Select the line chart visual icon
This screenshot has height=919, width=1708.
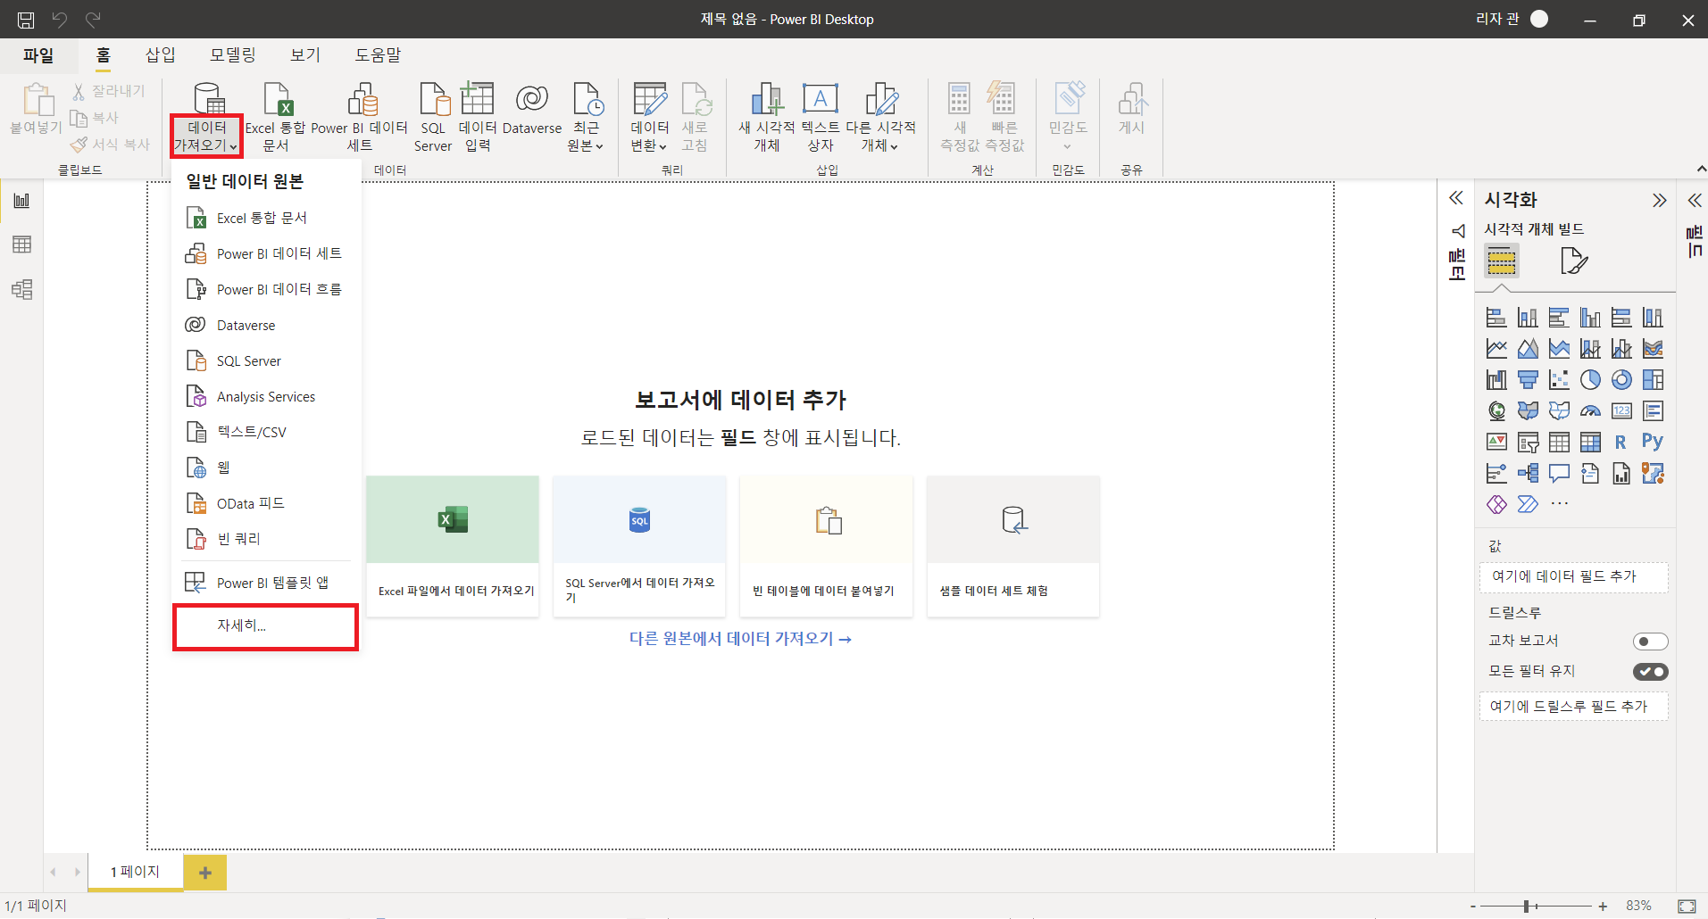click(1496, 349)
